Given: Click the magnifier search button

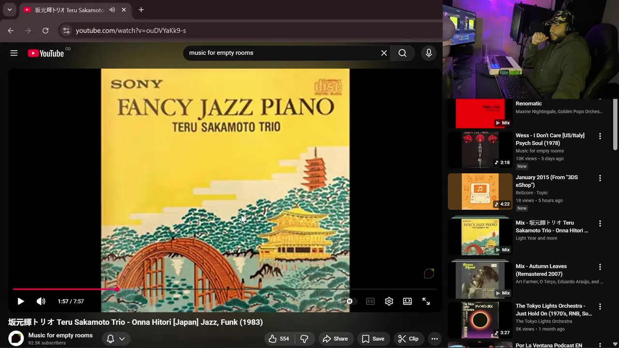Looking at the screenshot, I should (x=402, y=53).
